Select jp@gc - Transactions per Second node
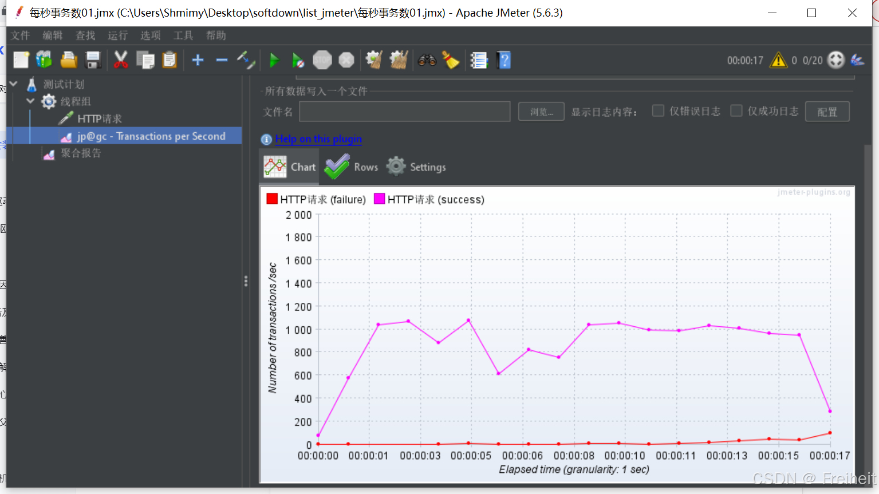This screenshot has height=494, width=879. point(151,136)
